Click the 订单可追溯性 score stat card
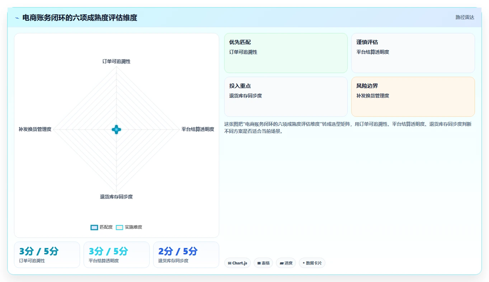The width and height of the screenshot is (489, 282). (47, 255)
